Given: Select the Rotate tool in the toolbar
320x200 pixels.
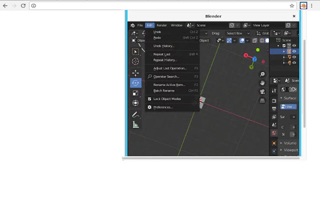Looking at the screenshot, I should 136,83.
